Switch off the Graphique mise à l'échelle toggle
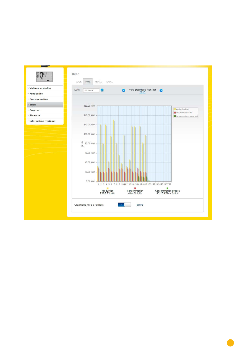The height and width of the screenshot is (356, 252). (124, 205)
